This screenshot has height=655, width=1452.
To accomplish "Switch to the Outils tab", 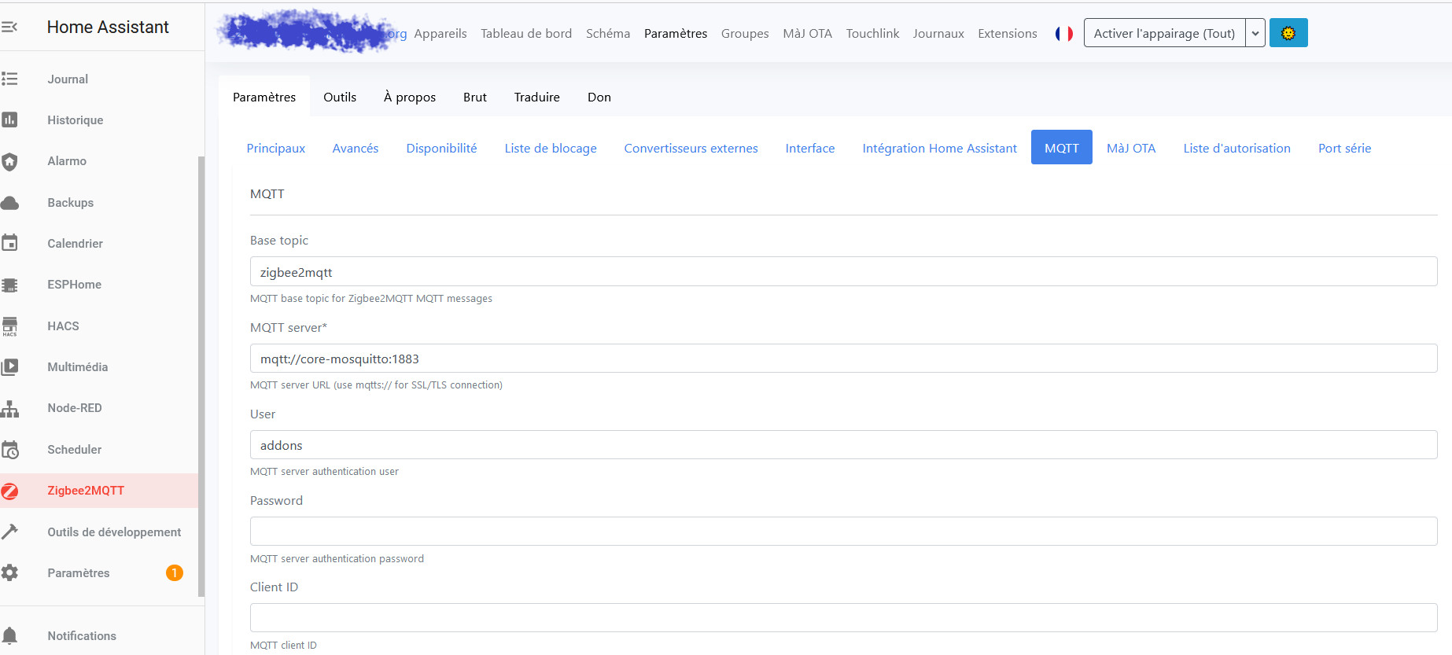I will pyautogui.click(x=340, y=97).
